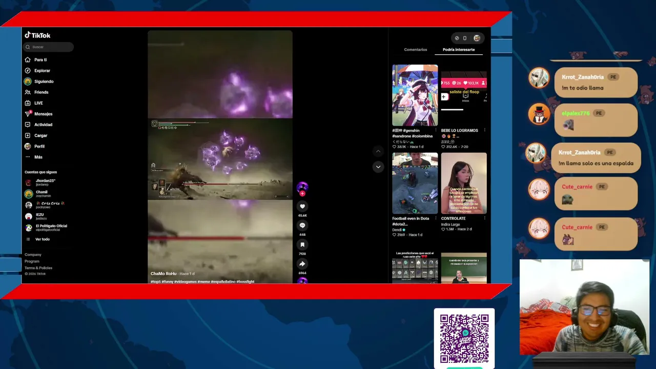Open the genshin sandrone video thumbnail
This screenshot has width=656, height=369.
click(415, 95)
